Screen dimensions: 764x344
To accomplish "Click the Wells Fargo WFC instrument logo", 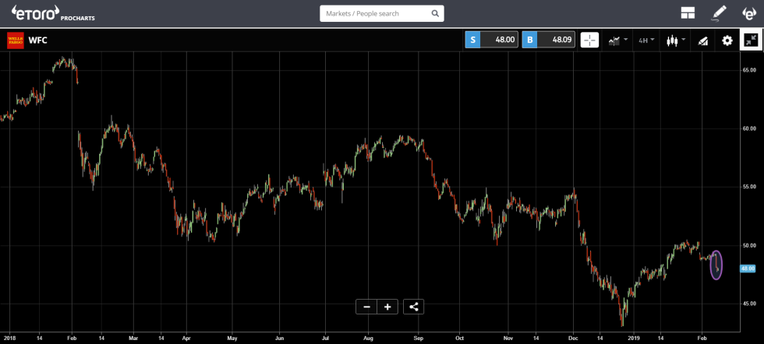I will coord(16,40).
